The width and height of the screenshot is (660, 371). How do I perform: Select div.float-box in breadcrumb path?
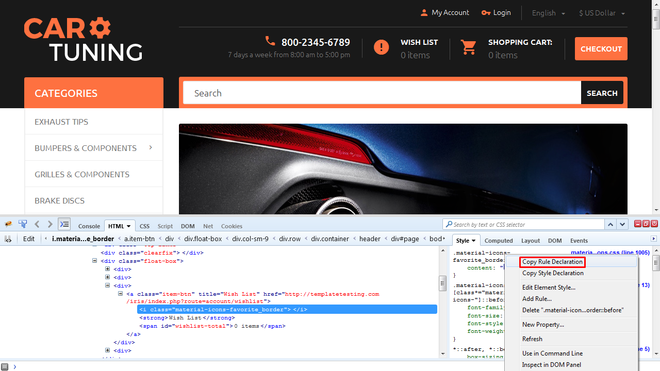(203, 239)
